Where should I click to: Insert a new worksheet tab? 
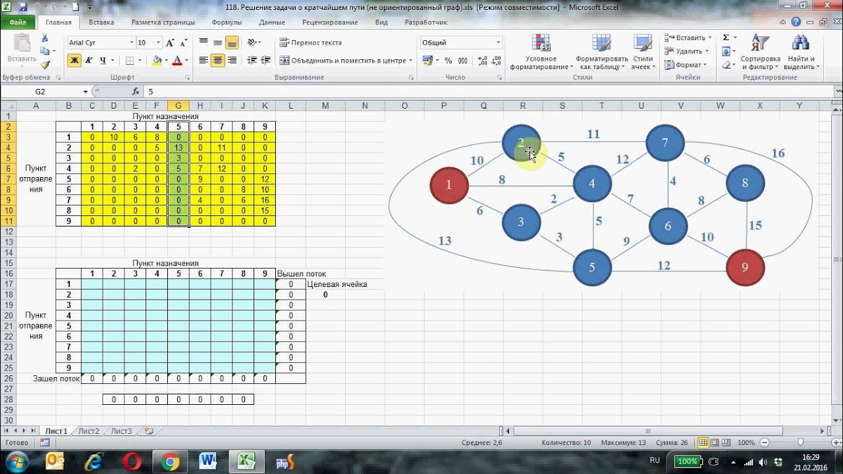pos(149,431)
